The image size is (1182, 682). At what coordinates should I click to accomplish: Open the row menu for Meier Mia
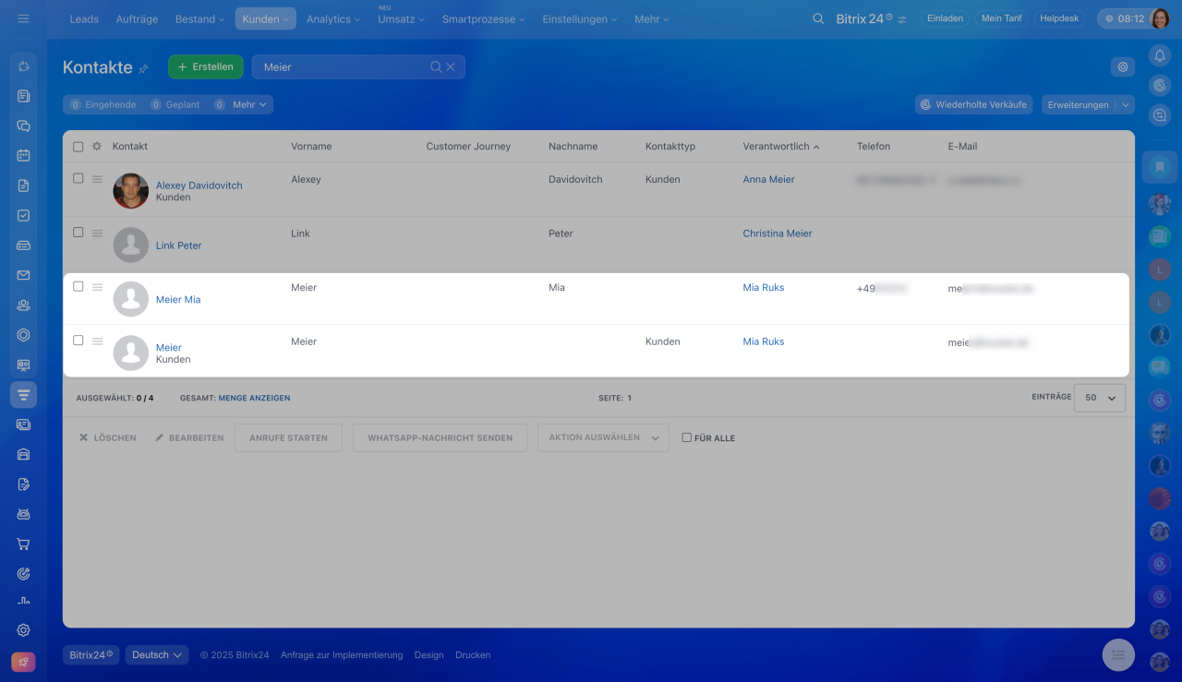(x=97, y=287)
